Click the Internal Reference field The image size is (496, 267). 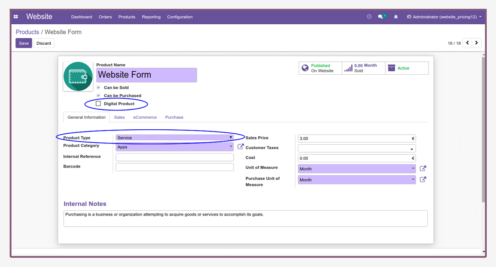pyautogui.click(x=174, y=157)
